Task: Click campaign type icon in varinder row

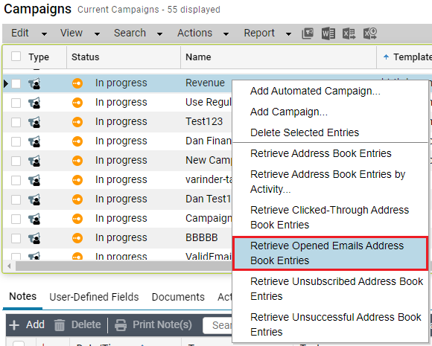Action: (x=34, y=180)
